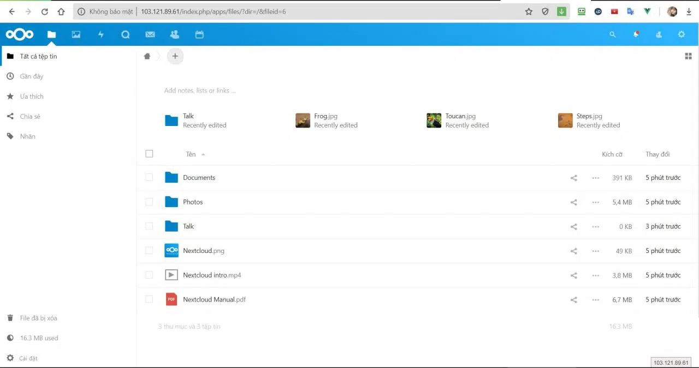Open the three-dot menu for Photos folder
The image size is (699, 368).
(x=595, y=202)
